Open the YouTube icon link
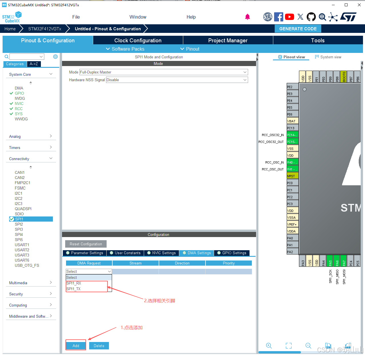The width and height of the screenshot is (365, 356). 290,17
